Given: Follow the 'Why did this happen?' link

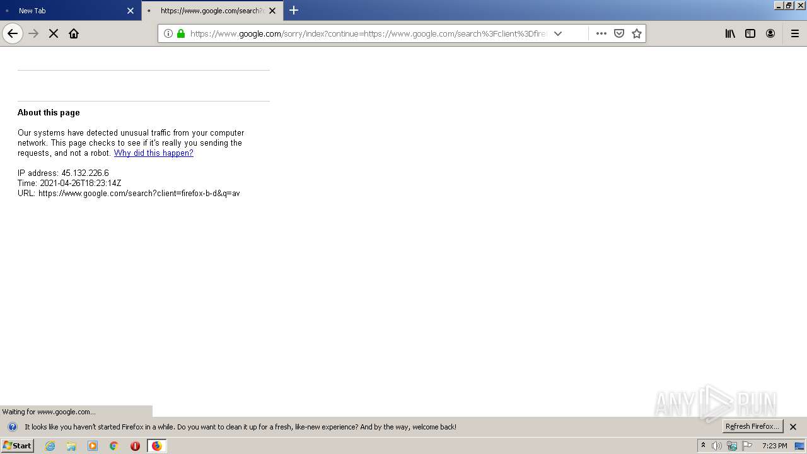Looking at the screenshot, I should [x=154, y=153].
